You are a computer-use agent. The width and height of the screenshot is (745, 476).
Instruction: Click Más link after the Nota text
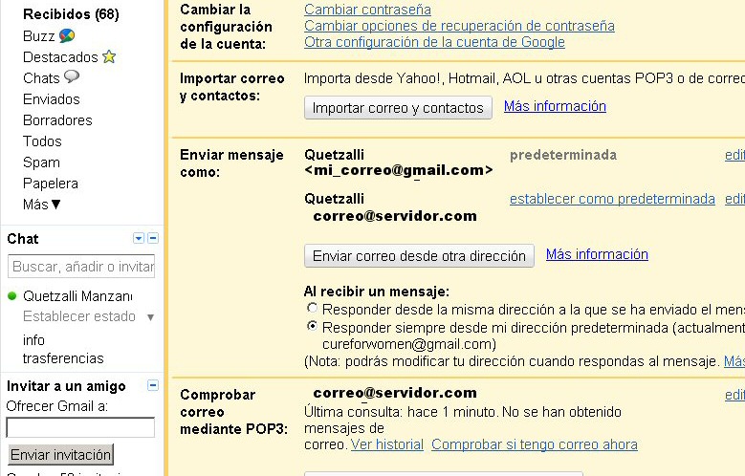point(734,361)
